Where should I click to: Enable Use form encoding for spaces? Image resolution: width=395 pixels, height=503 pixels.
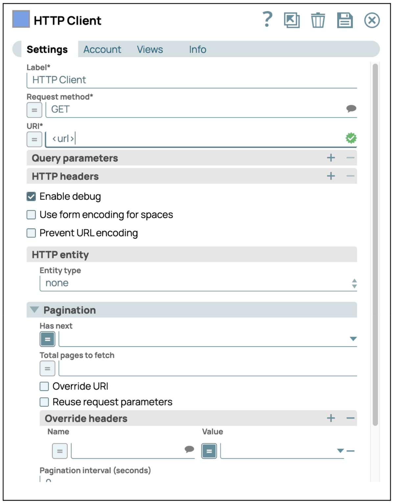31,215
